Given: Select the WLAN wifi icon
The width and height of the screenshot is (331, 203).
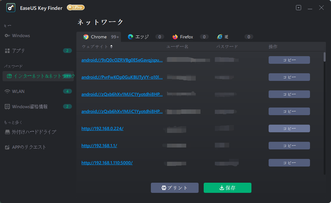Looking at the screenshot, I should [x=7, y=91].
